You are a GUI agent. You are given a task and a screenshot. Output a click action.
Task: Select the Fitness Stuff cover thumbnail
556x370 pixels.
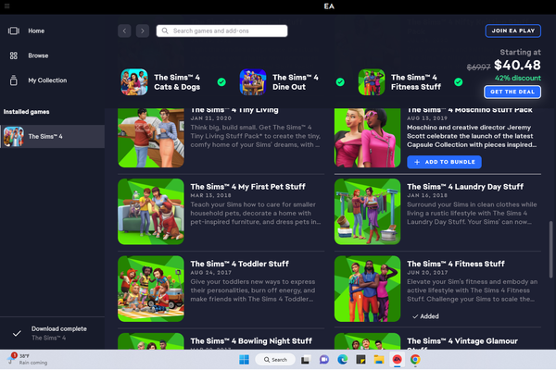click(367, 289)
